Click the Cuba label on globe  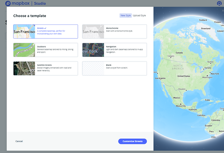click(x=207, y=100)
